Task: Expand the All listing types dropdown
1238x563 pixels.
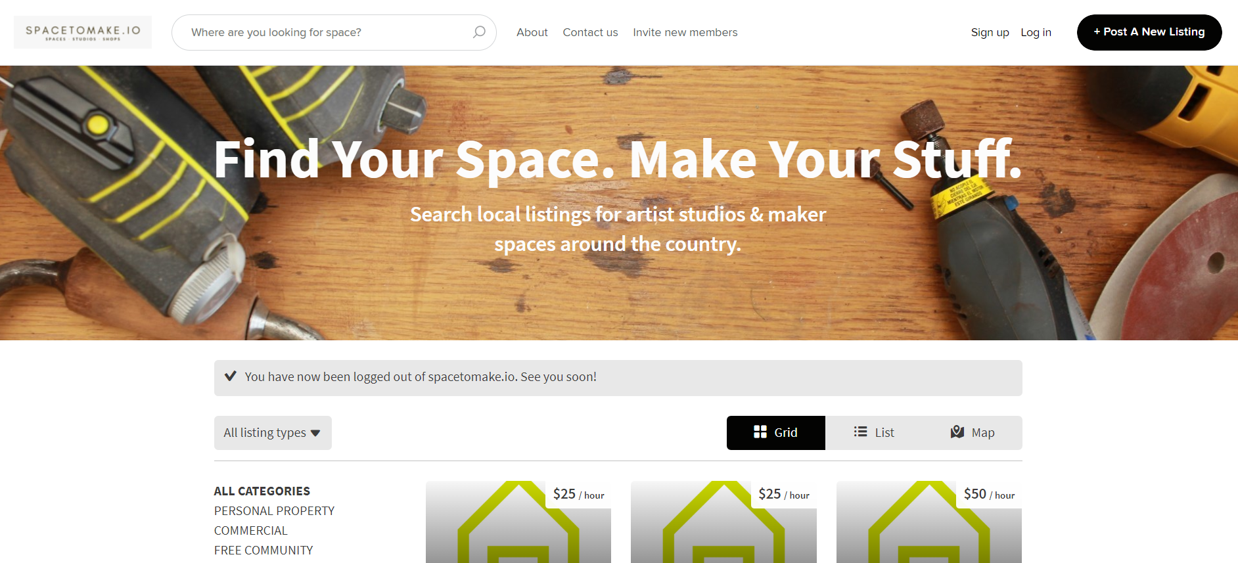Action: tap(273, 433)
